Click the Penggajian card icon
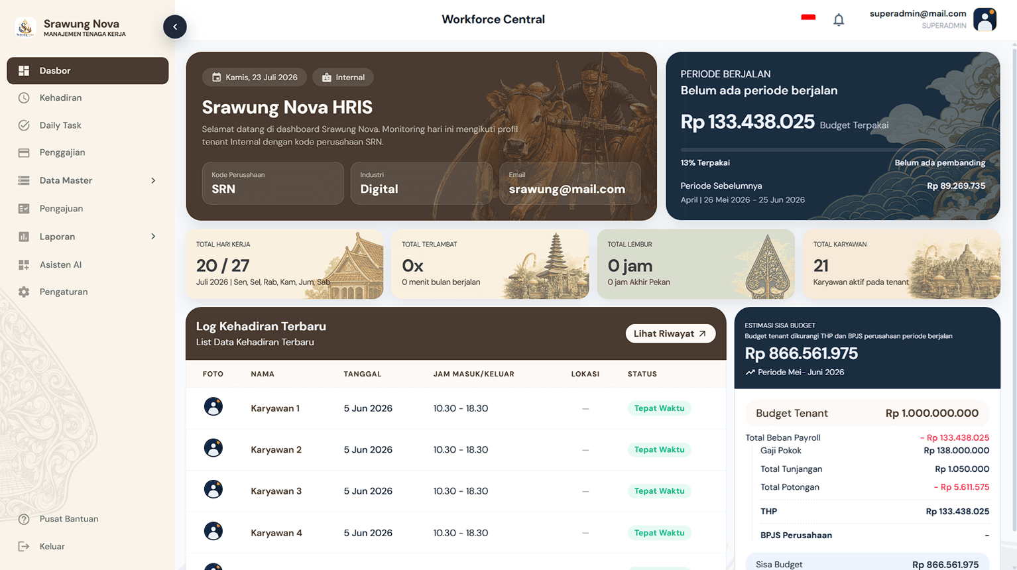The height and width of the screenshot is (570, 1017). pyautogui.click(x=24, y=152)
